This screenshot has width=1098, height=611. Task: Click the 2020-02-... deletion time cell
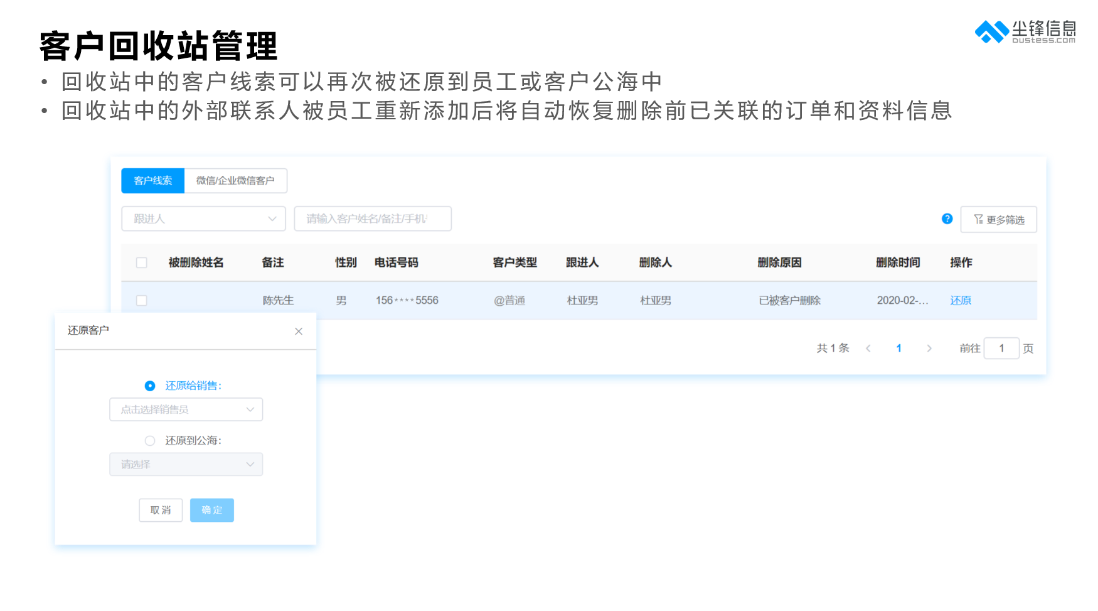[902, 300]
